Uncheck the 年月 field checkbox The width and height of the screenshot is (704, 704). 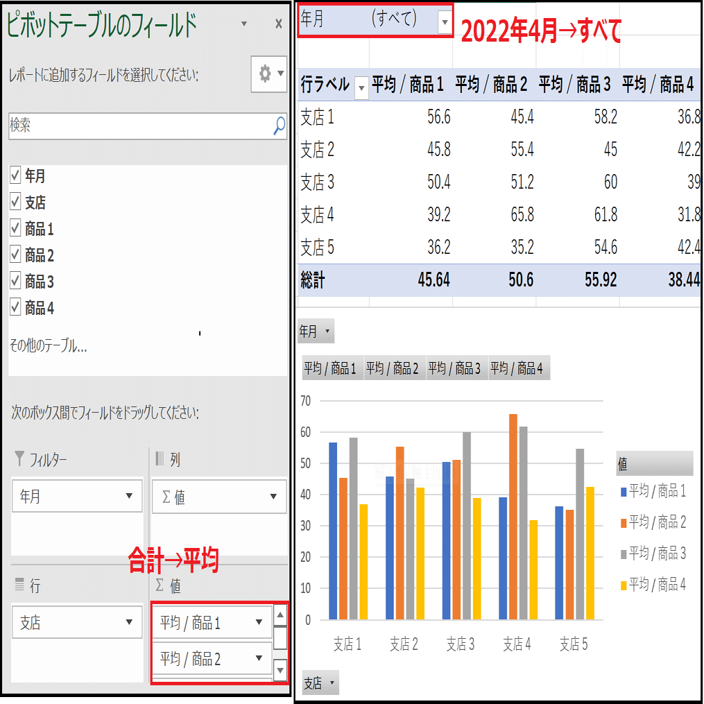pyautogui.click(x=15, y=175)
